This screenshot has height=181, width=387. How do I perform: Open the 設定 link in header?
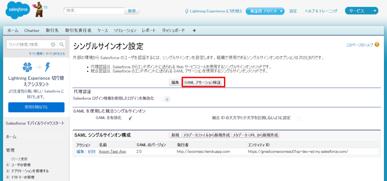coord(293,11)
